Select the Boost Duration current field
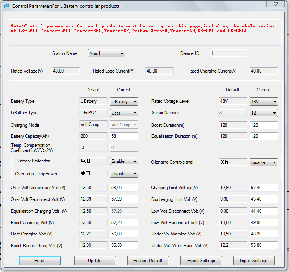Viewport: 289px width, 272px height. tap(263, 125)
